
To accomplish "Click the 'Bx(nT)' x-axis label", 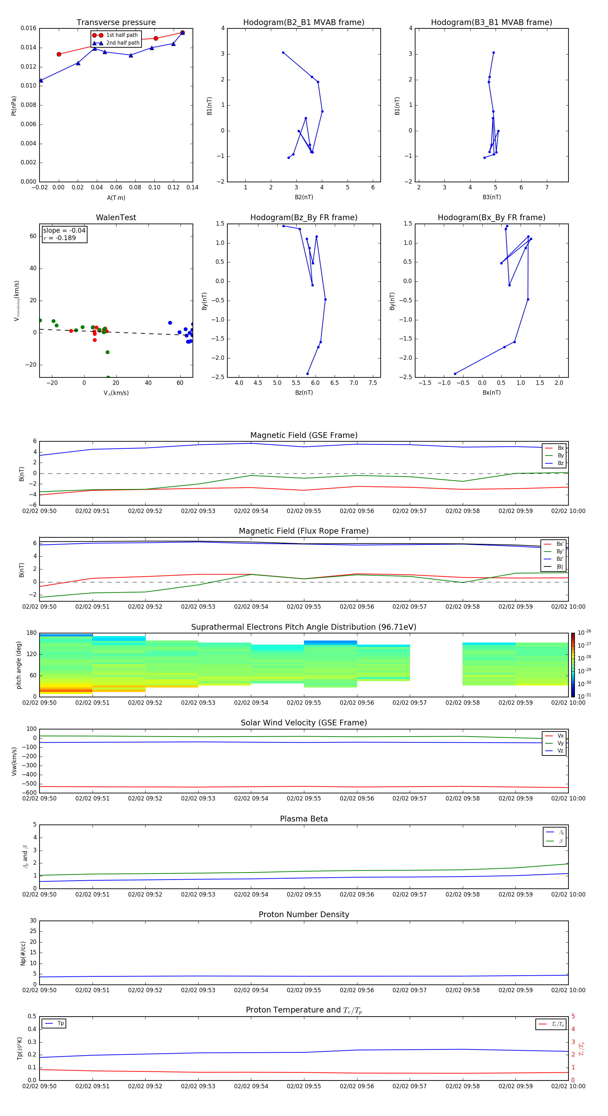I will 491,393.
